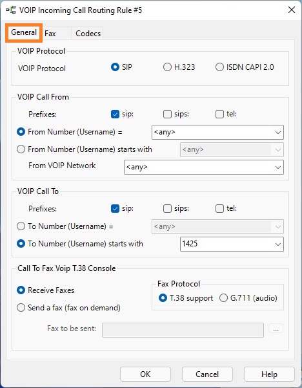This screenshot has height=388, width=302.
Task: Enable sips: prefix under VOIP Call From
Action: (x=167, y=114)
